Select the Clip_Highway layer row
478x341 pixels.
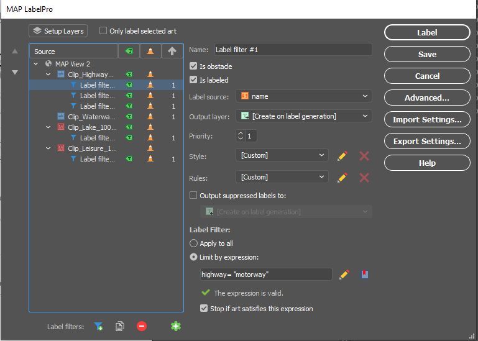coord(106,75)
